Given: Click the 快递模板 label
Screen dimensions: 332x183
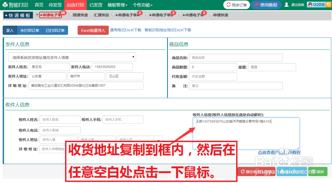Looking at the screenshot, I should (x=18, y=15).
